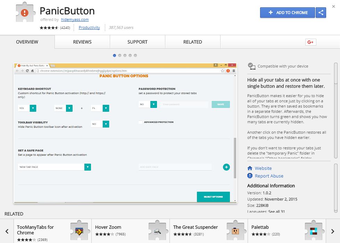Toggle the Advanced Protection checkbox
The image size is (340, 243).
coord(141,122)
